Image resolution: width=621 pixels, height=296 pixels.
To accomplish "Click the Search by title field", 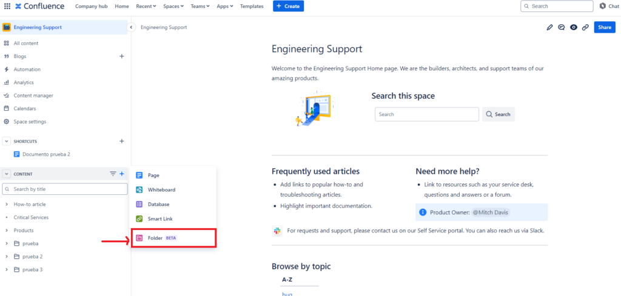I will coord(67,189).
